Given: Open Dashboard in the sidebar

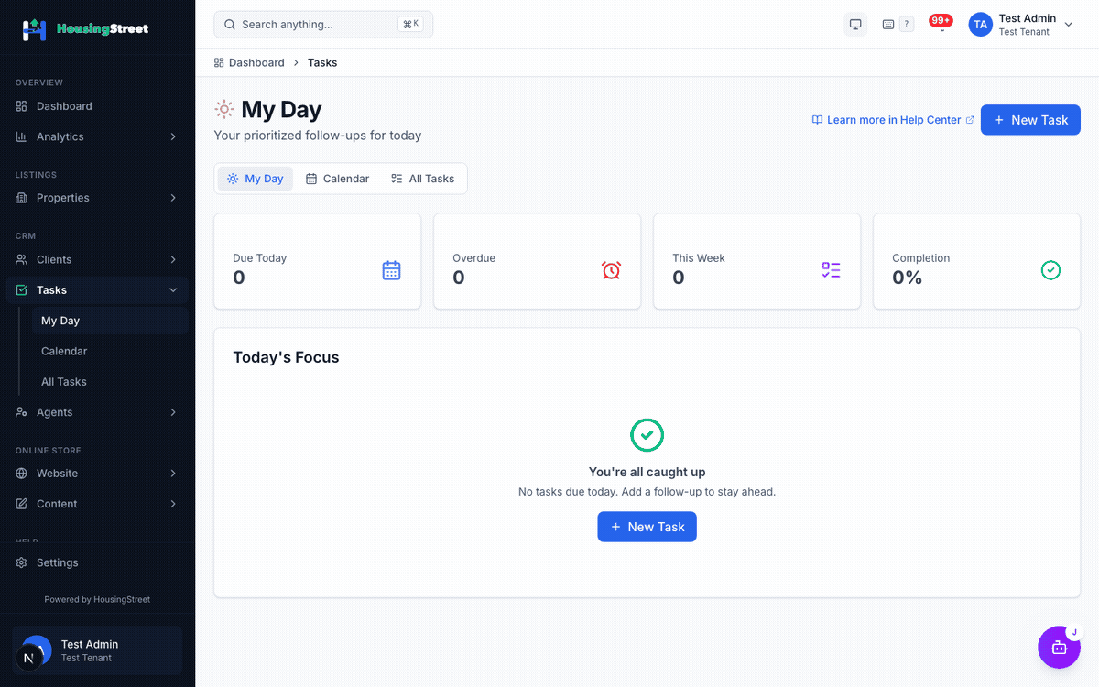Looking at the screenshot, I should point(97,106).
